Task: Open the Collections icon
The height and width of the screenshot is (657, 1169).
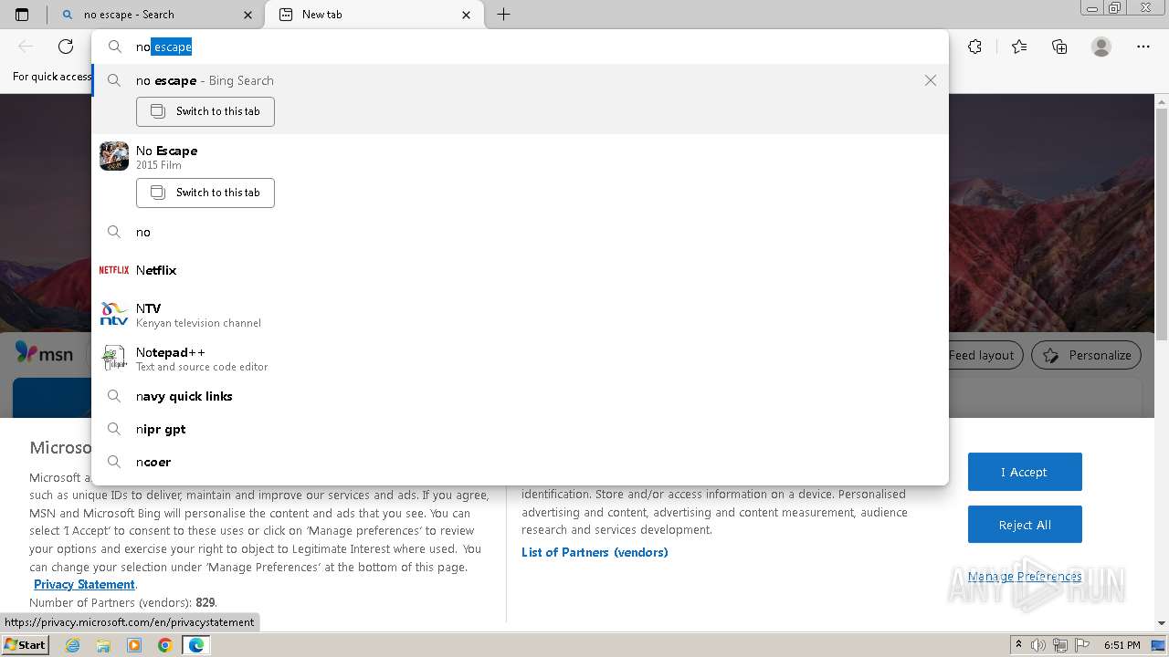Action: (x=1059, y=47)
